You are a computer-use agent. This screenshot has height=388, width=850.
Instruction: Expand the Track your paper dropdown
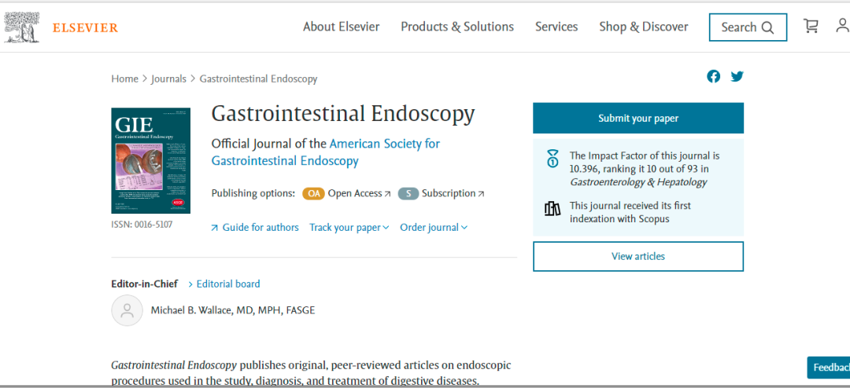(349, 227)
